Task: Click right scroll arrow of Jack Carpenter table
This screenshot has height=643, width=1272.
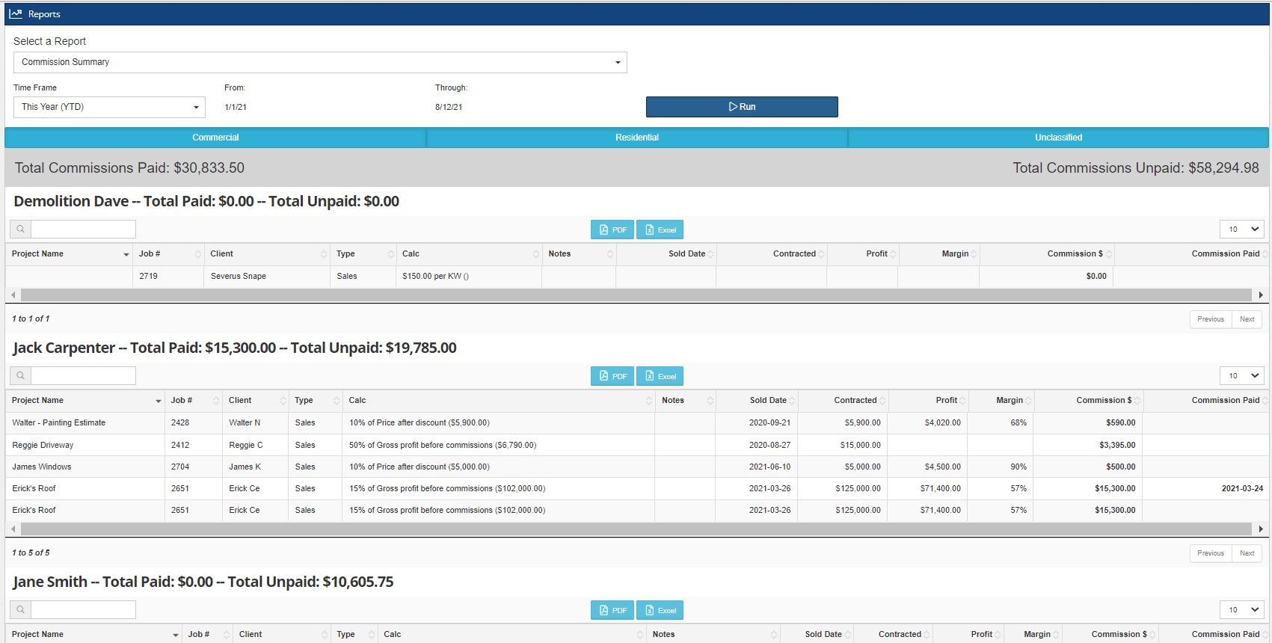Action: [x=1261, y=529]
